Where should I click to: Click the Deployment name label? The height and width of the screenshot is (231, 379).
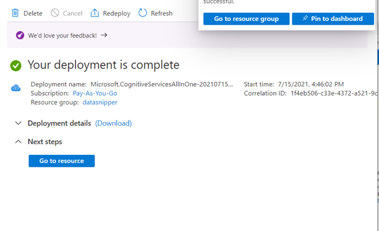pyautogui.click(x=59, y=84)
